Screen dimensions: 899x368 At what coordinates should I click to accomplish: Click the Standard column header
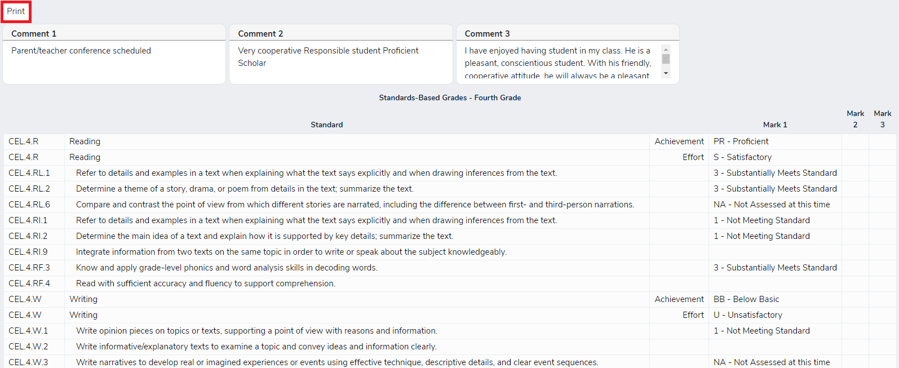[326, 125]
